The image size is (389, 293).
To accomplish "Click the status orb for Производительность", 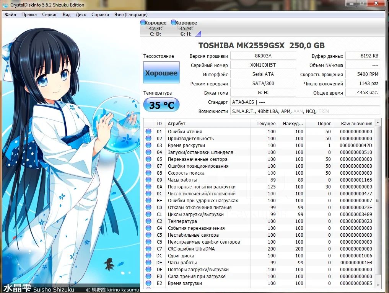I will (x=148, y=138).
